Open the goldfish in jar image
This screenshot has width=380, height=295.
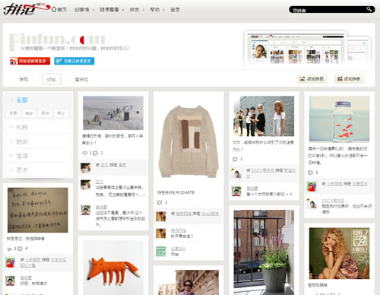pos(339,119)
